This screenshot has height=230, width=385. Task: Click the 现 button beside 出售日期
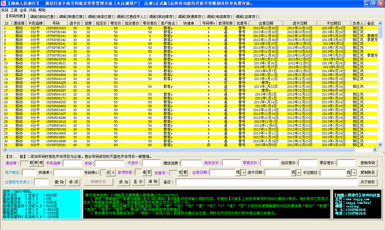pyautogui.click(x=238, y=173)
